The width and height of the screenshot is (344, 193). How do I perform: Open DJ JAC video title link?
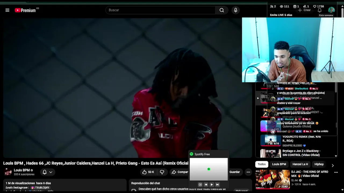tap(310, 174)
